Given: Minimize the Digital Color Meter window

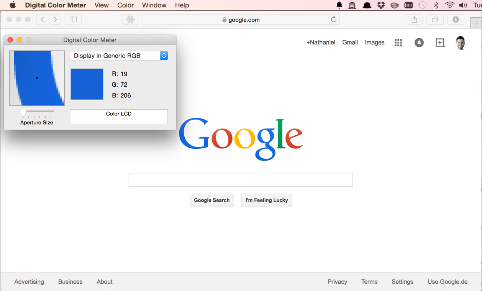Looking at the screenshot, I should pos(20,40).
